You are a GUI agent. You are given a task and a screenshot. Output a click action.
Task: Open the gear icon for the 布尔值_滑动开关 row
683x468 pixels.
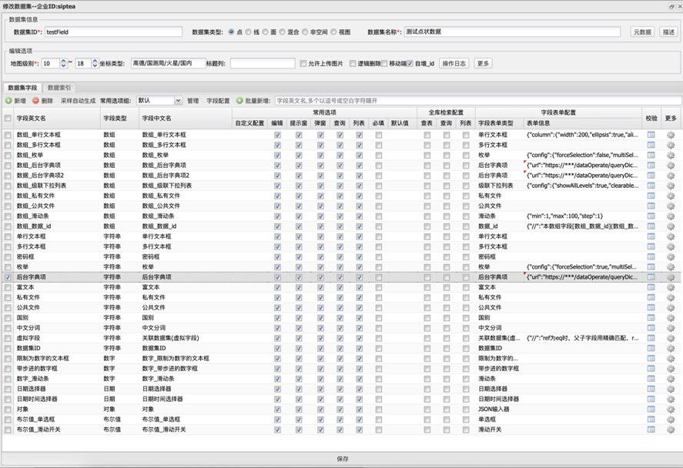(x=671, y=430)
